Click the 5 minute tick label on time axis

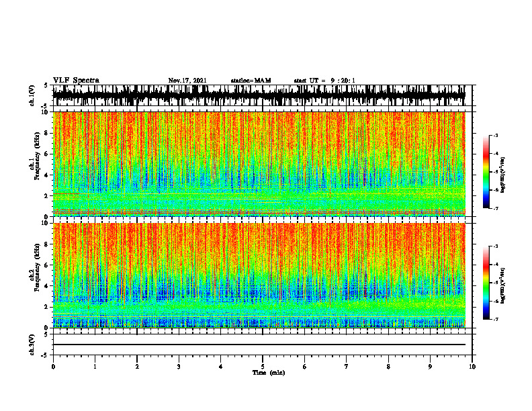click(x=263, y=367)
